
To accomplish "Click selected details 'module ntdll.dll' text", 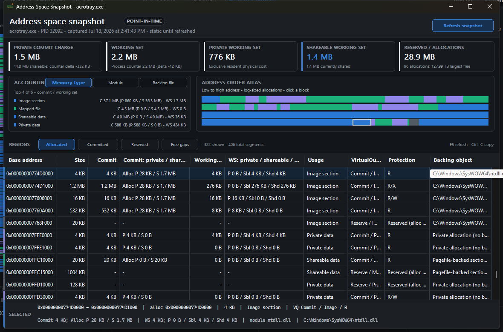I will pos(270,320).
